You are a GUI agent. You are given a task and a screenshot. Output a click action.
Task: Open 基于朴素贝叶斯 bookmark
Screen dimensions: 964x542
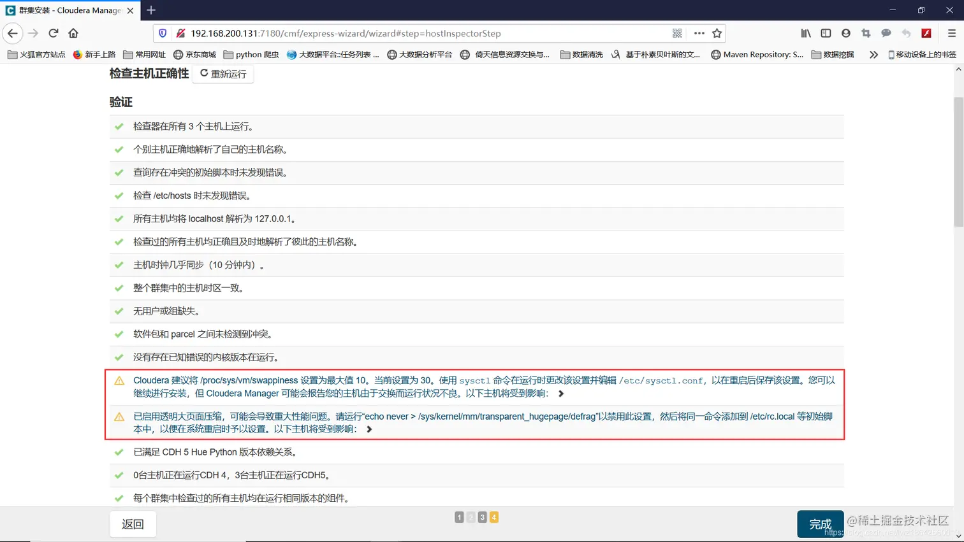coord(655,55)
